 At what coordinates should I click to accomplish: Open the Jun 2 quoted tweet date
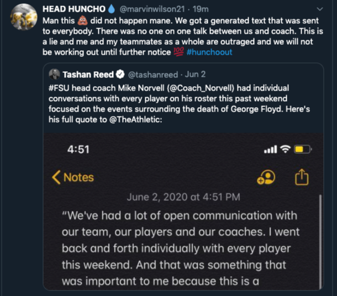tap(197, 74)
